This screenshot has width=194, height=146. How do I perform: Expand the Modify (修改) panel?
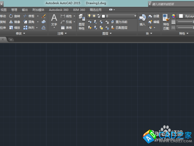click(20, 33)
